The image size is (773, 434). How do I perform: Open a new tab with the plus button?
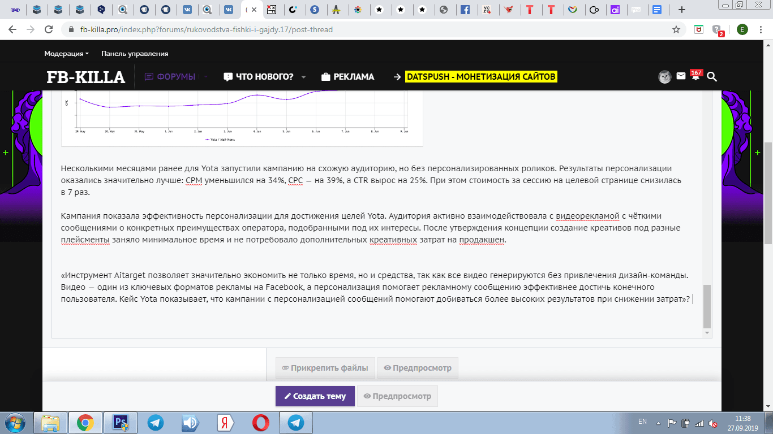point(682,10)
